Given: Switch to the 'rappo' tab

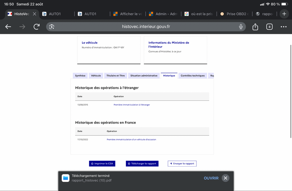Looking at the screenshot, I should click(x=265, y=14).
